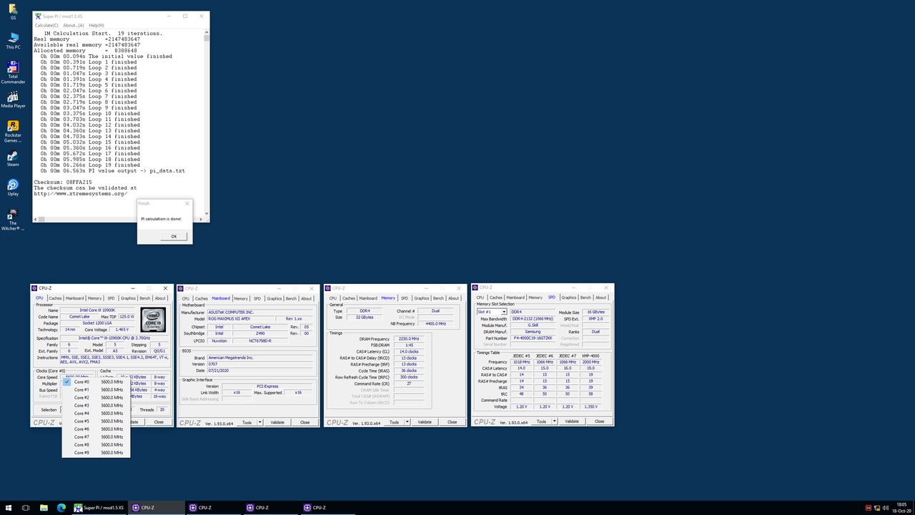Open About tab in Memory CPU-Z window

coord(453,298)
